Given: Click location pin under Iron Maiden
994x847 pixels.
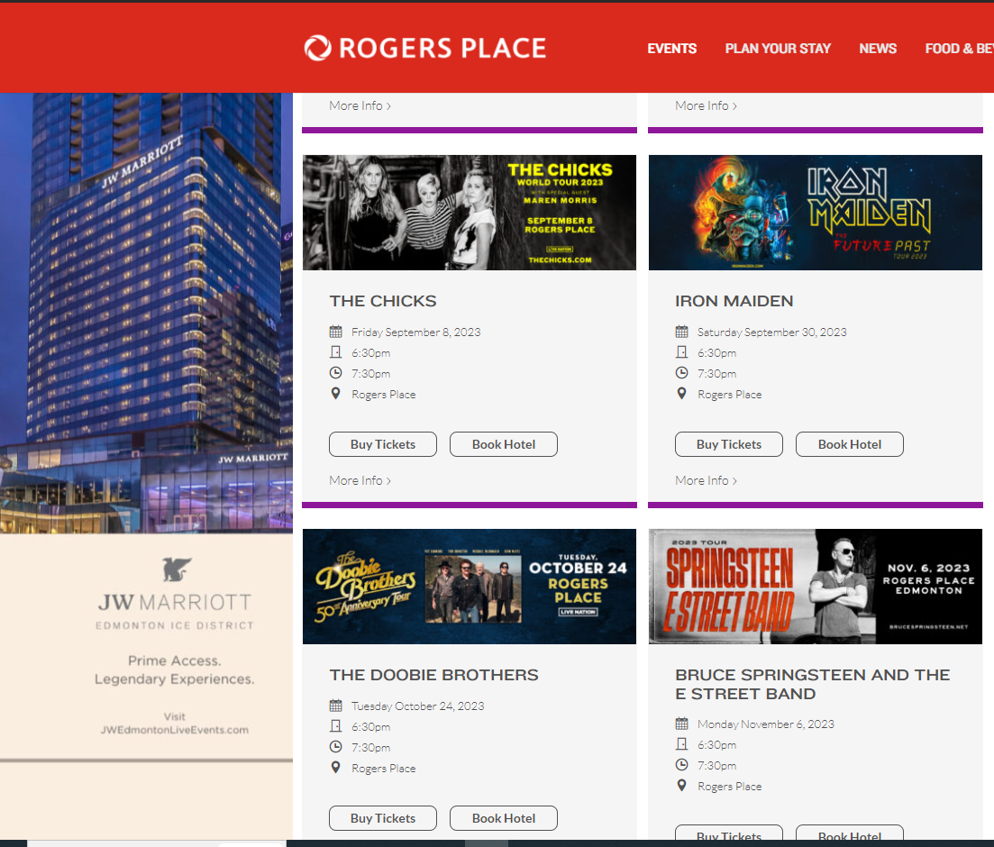Looking at the screenshot, I should pyautogui.click(x=681, y=394).
